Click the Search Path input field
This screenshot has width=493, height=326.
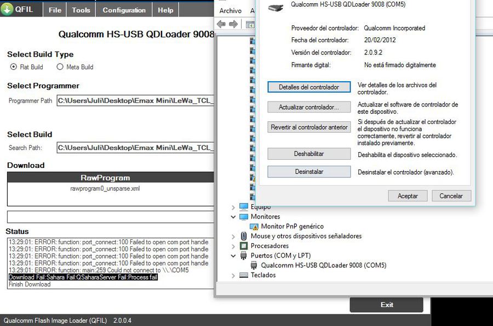135,148
